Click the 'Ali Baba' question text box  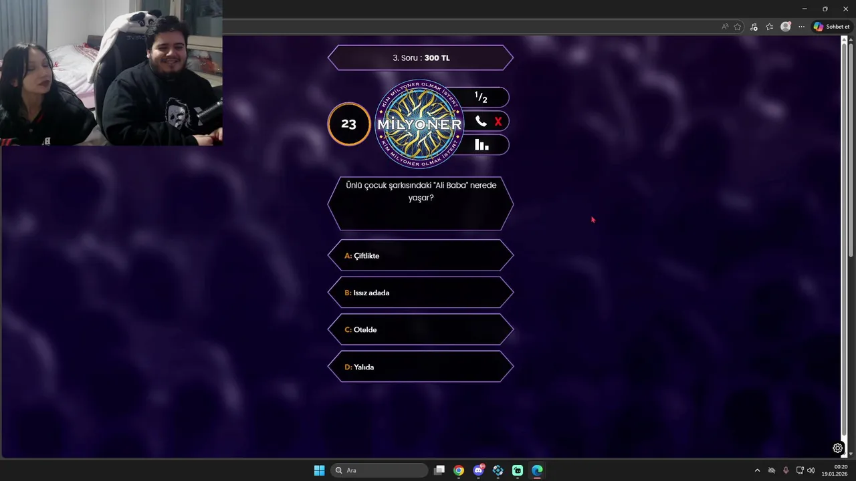pos(421,204)
